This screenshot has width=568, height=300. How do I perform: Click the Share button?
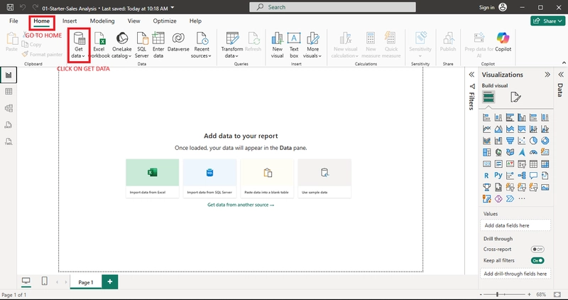click(x=547, y=21)
